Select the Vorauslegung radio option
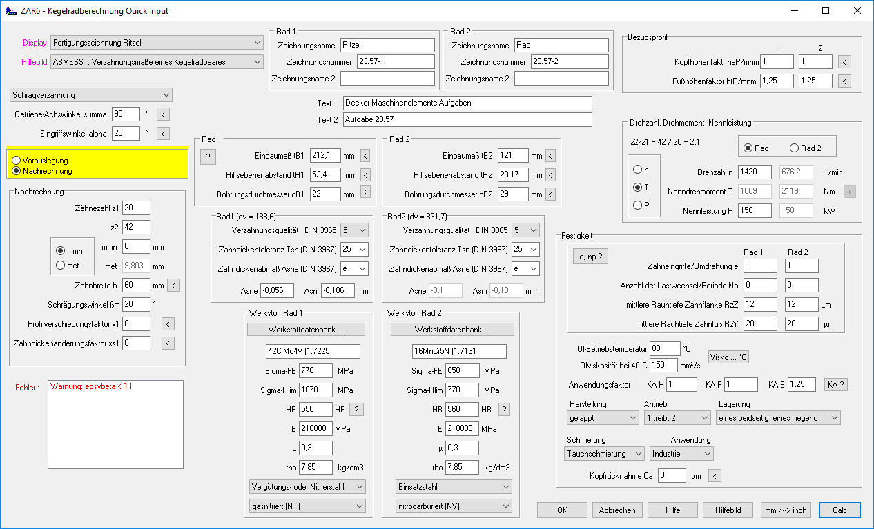Image resolution: width=874 pixels, height=529 pixels. (17, 161)
